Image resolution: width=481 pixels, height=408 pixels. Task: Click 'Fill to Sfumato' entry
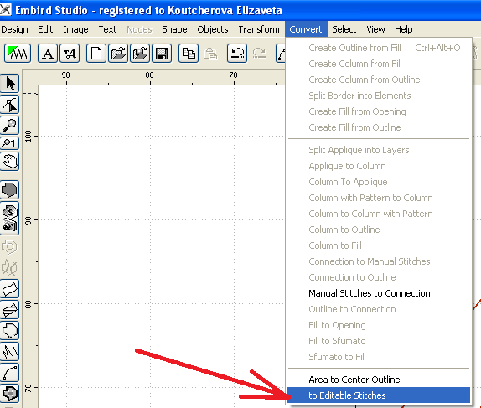[379, 341]
